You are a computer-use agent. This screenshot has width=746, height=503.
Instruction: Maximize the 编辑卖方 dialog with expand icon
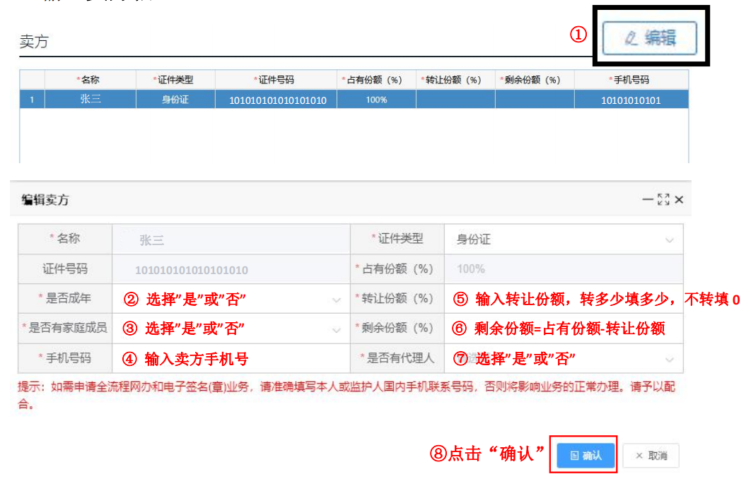click(x=663, y=200)
